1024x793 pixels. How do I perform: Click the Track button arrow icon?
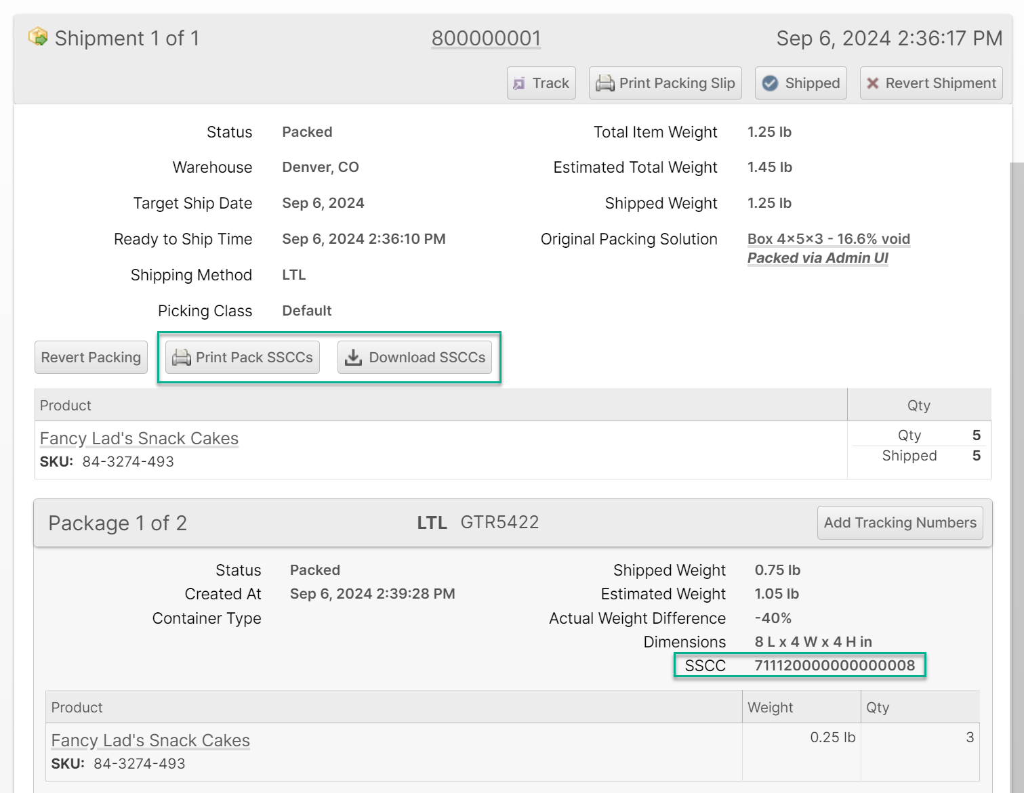[x=519, y=83]
